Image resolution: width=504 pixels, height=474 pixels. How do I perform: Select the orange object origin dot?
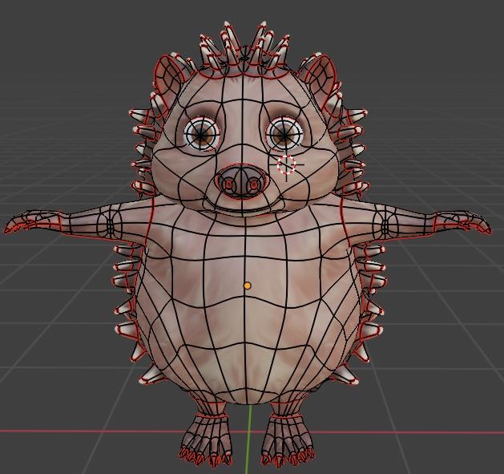(248, 286)
